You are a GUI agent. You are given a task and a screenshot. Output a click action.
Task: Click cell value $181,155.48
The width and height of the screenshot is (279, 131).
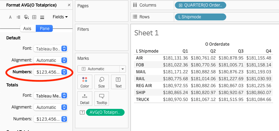pos(259,58)
